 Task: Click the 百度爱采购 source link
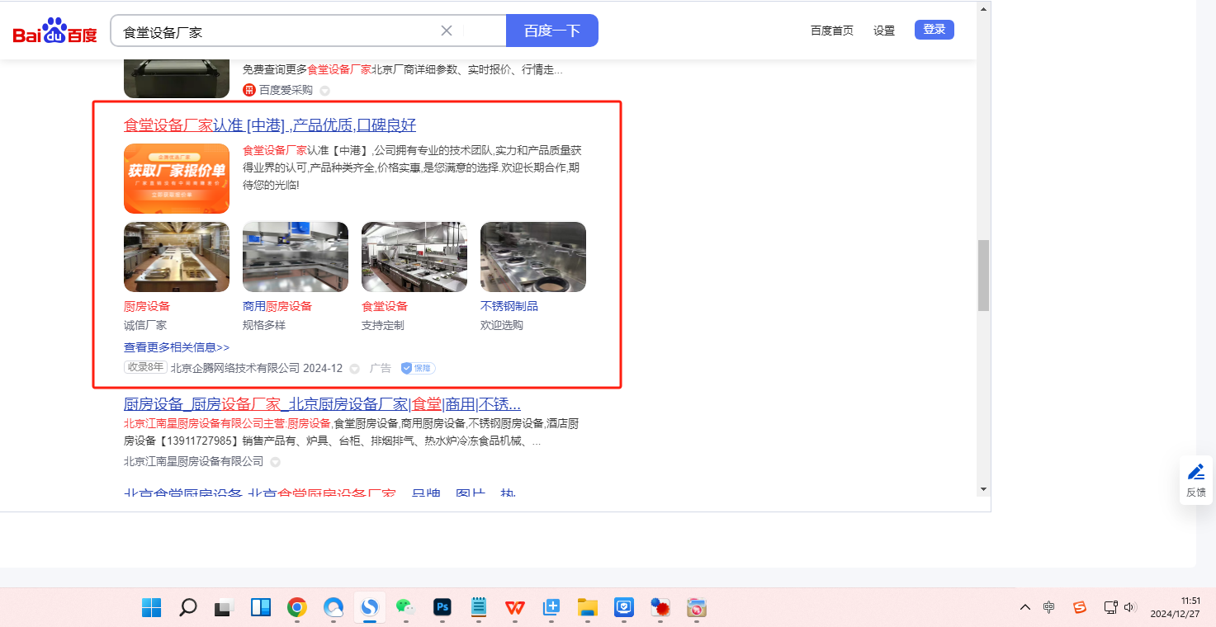pyautogui.click(x=286, y=90)
